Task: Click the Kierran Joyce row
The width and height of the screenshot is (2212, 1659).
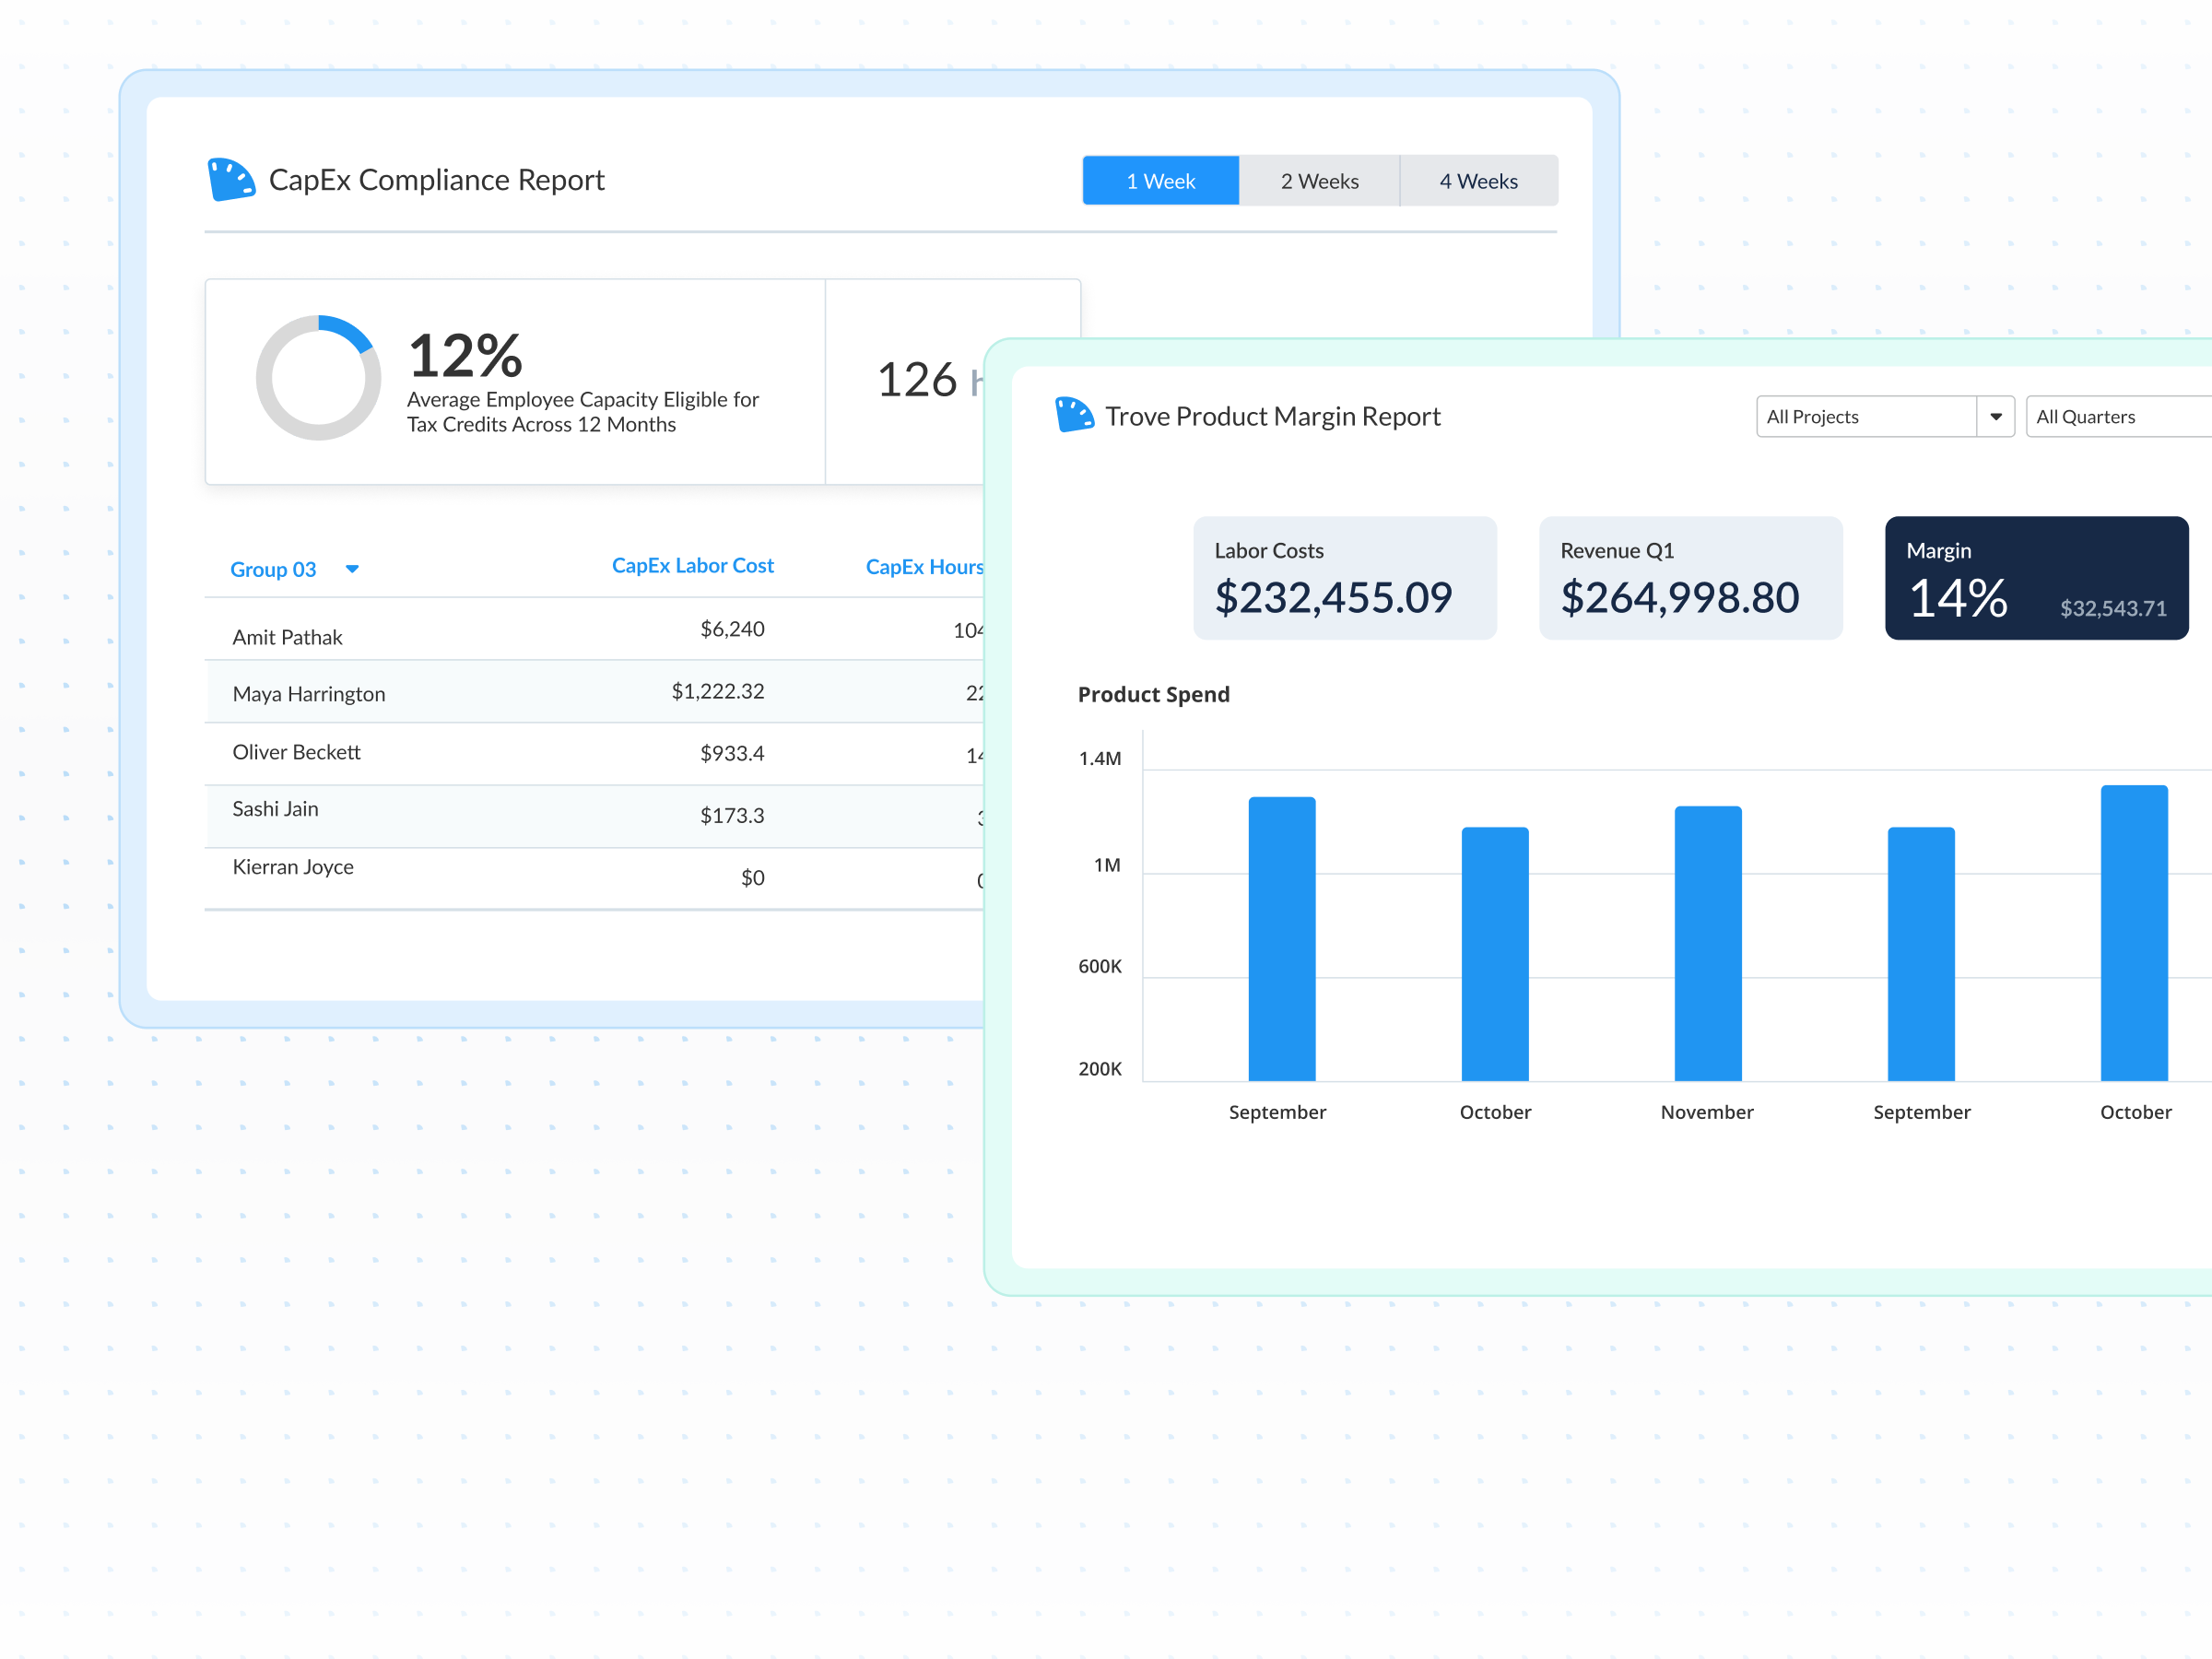Action: 293,867
